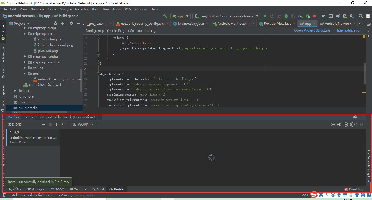Hide the Project tool window
The height and width of the screenshot is (200, 372).
(79, 23)
